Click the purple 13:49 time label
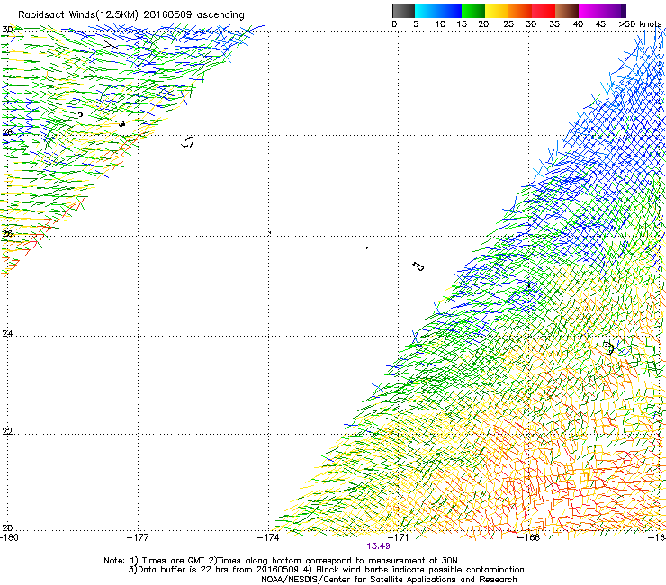Viewport: 666px width, 585px height. point(378,546)
